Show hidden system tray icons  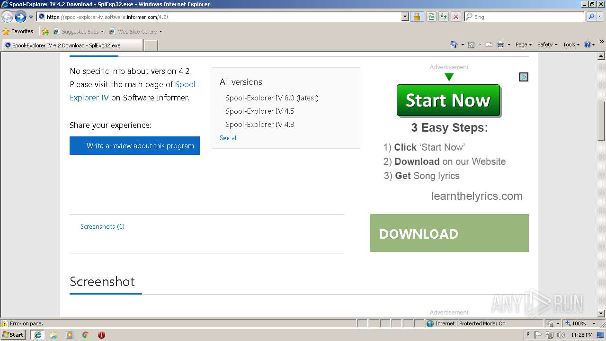[x=528, y=335]
